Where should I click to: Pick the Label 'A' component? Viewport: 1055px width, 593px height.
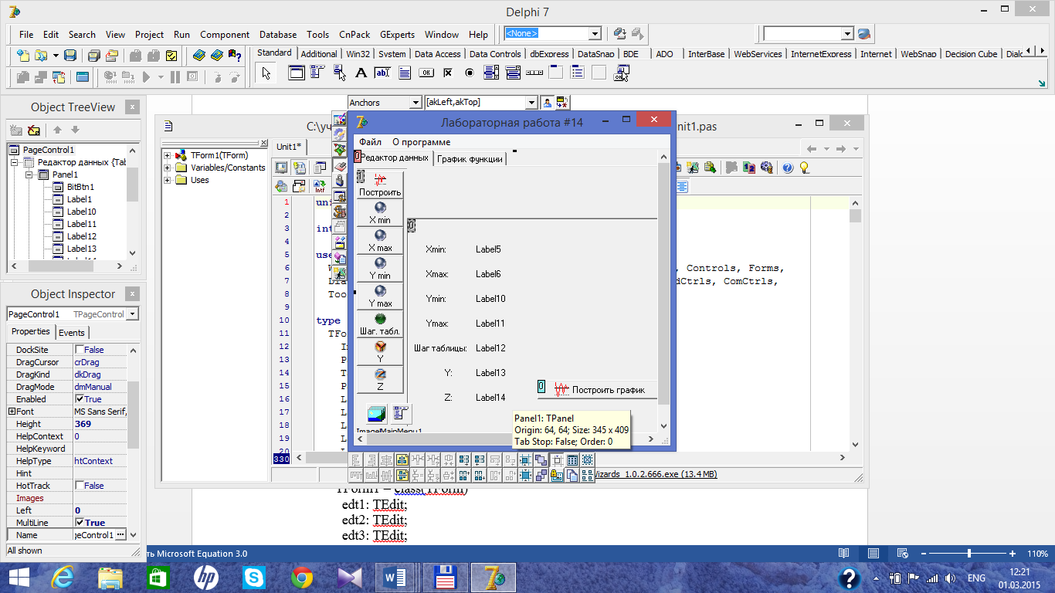(361, 73)
